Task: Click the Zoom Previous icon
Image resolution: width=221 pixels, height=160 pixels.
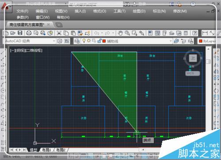Action: click(141, 33)
